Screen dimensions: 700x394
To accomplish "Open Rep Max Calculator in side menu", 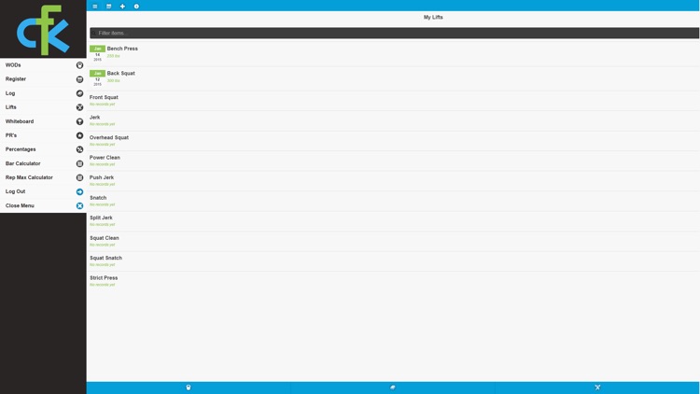I will point(43,177).
